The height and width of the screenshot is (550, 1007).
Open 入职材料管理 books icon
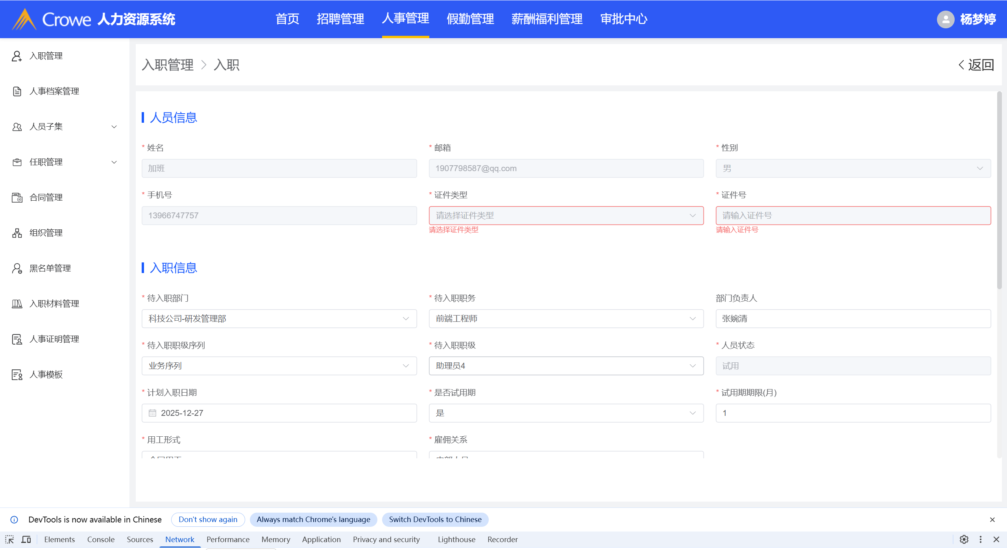pos(17,304)
